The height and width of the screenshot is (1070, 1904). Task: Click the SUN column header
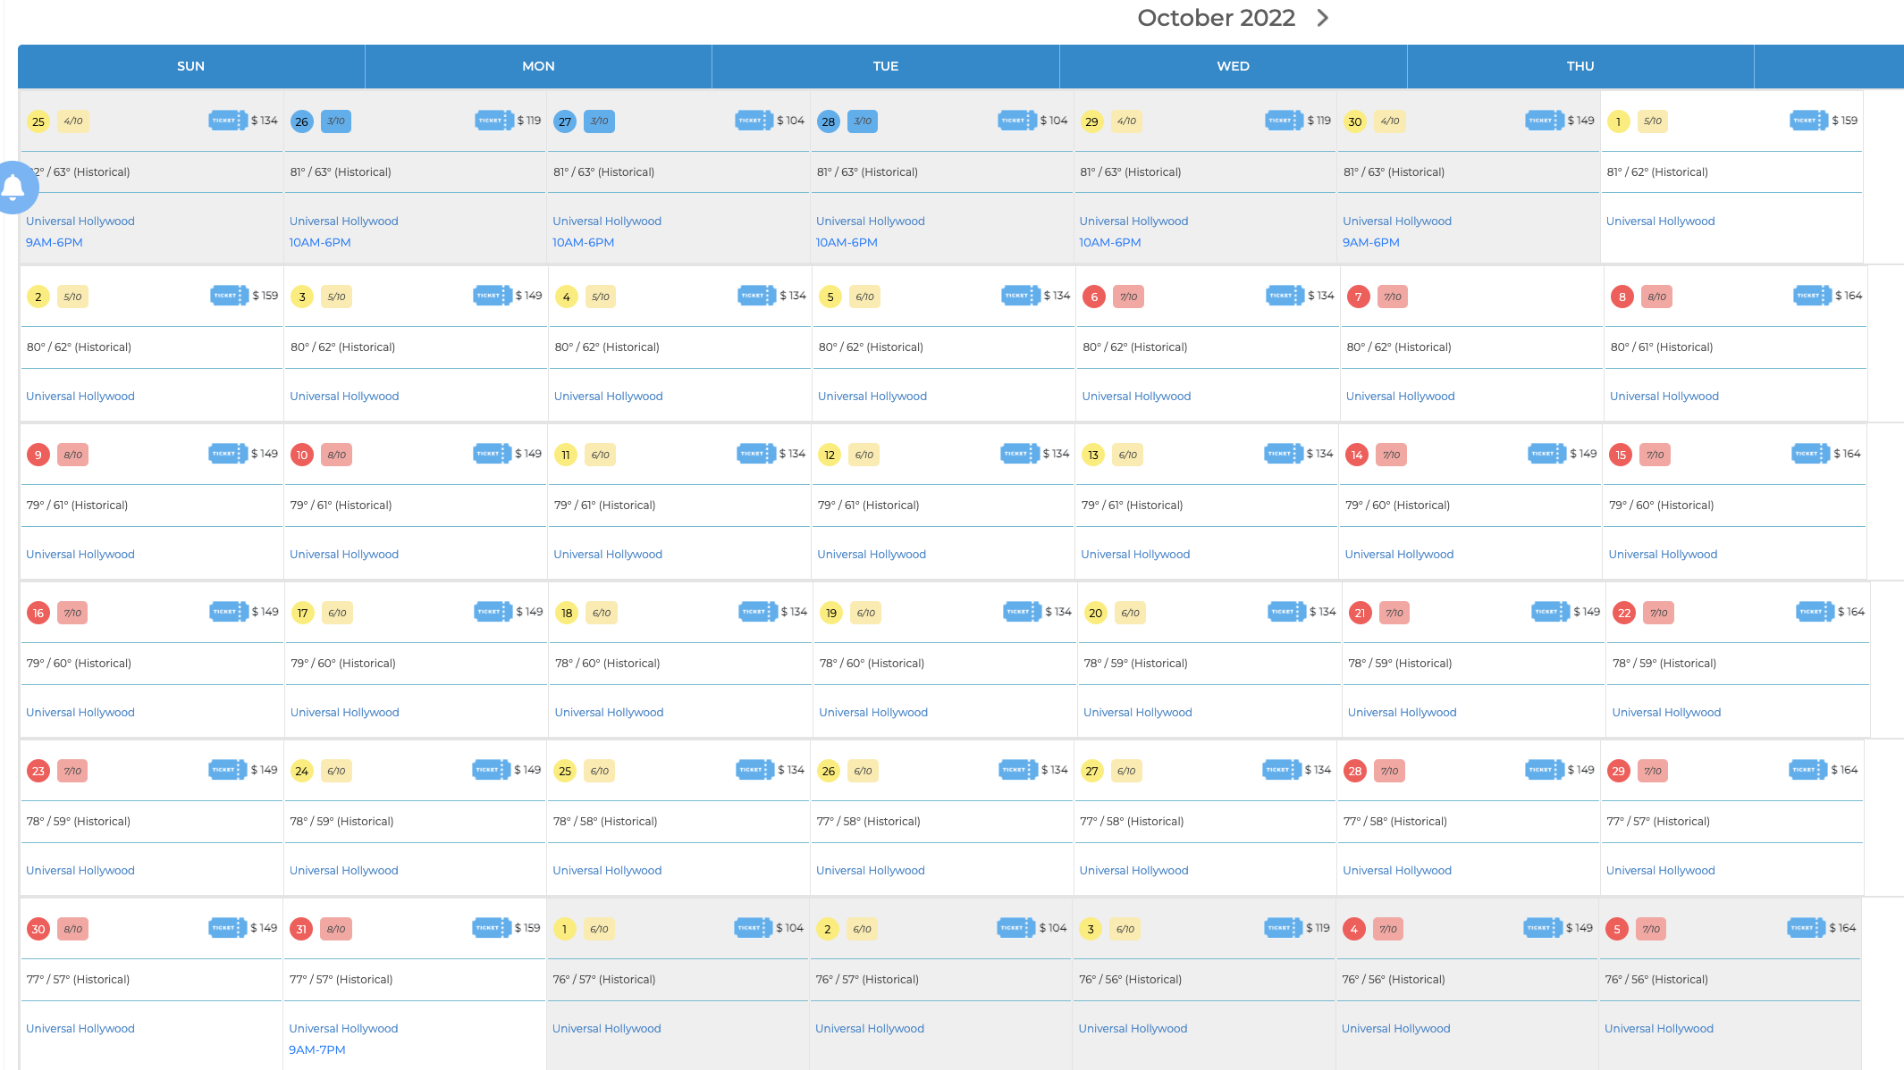click(x=190, y=66)
